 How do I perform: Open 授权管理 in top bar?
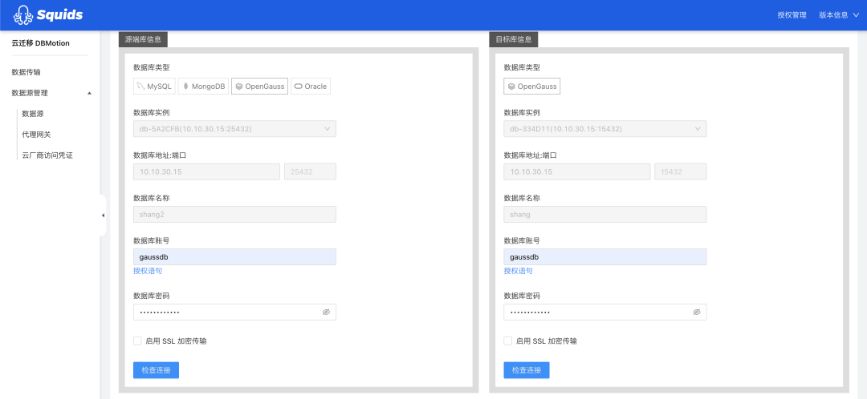pos(792,15)
